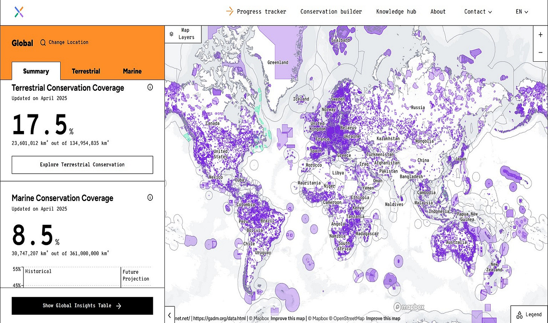This screenshot has height=323, width=548.
Task: Collapse the sidebar with the left chevron
Action: tap(169, 315)
